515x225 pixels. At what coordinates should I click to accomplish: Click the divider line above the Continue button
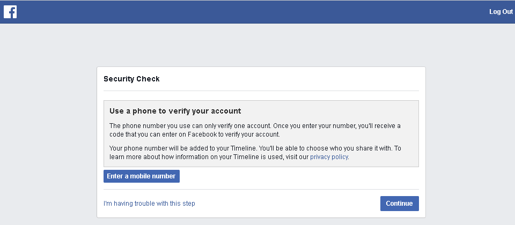tap(261, 189)
